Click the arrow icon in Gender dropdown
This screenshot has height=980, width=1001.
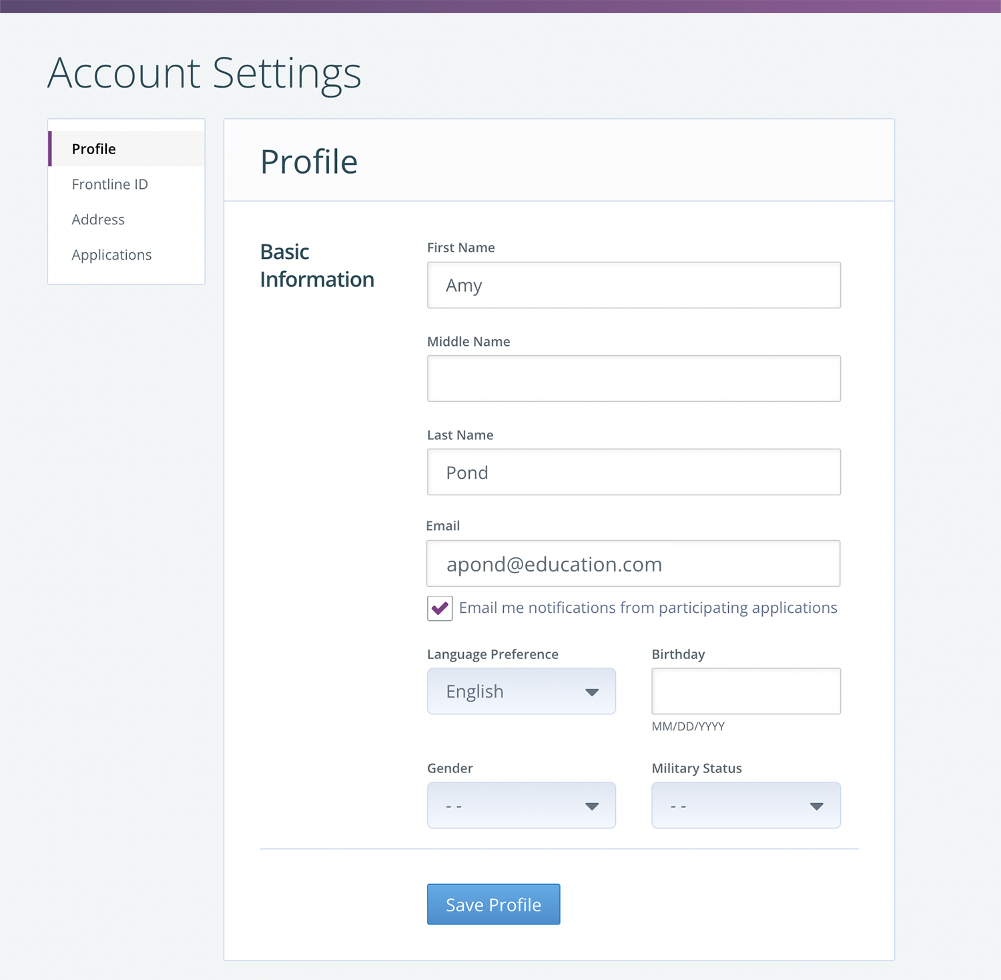(592, 806)
